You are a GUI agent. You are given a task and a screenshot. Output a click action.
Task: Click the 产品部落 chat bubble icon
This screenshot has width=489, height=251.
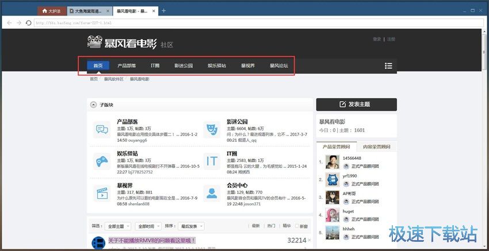[x=102, y=129]
